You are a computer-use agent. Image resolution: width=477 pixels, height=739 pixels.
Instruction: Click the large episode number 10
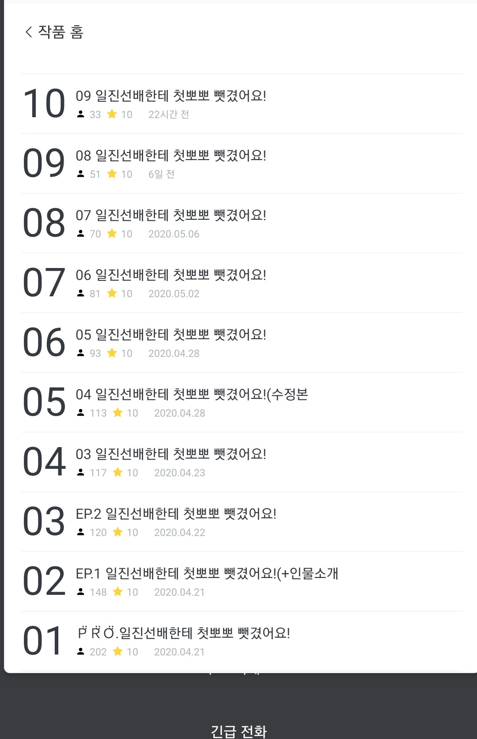(x=44, y=104)
